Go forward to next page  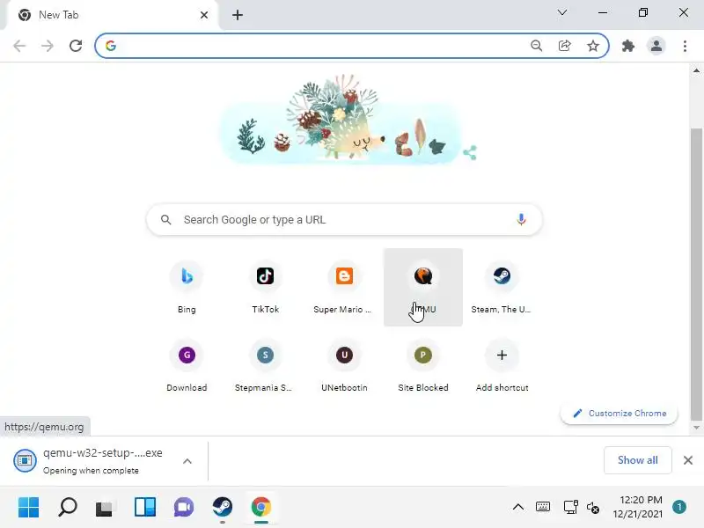click(x=48, y=46)
